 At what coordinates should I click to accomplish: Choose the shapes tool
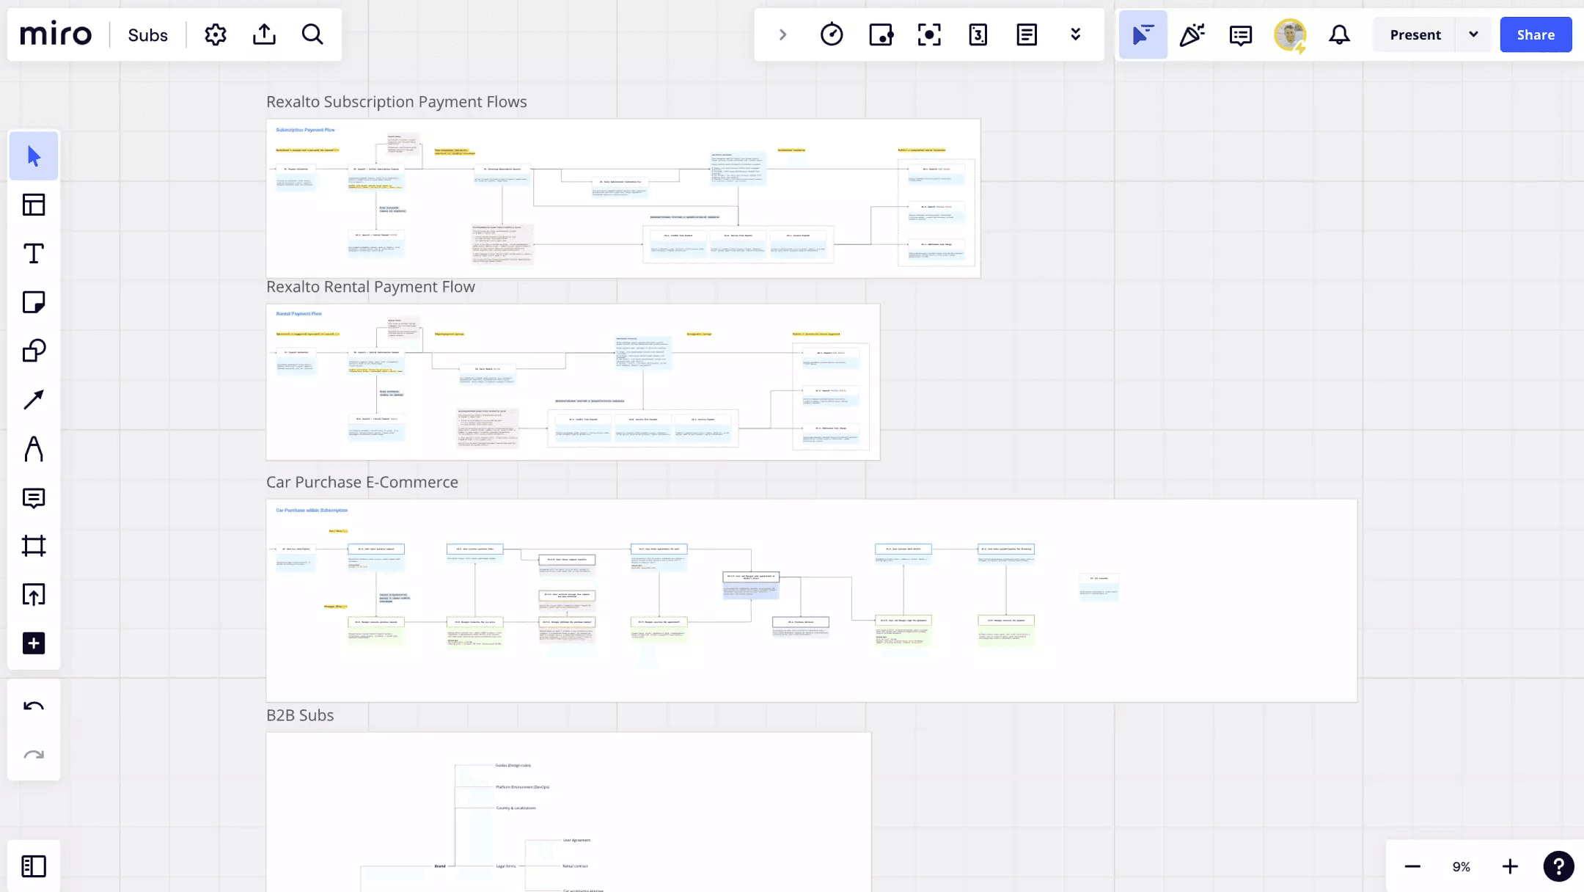pyautogui.click(x=34, y=351)
